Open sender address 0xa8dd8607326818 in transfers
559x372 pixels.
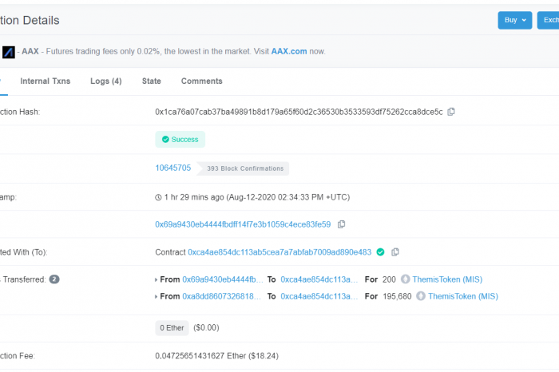[x=223, y=296]
